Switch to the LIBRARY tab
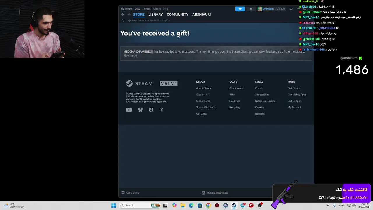 coord(156,15)
